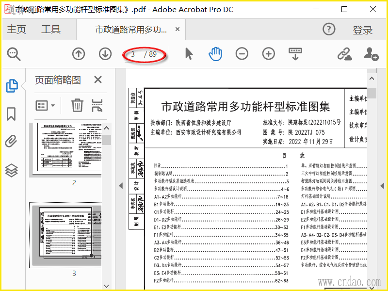Open the find text search tool
This screenshot has width=388, height=291.
(x=14, y=54)
